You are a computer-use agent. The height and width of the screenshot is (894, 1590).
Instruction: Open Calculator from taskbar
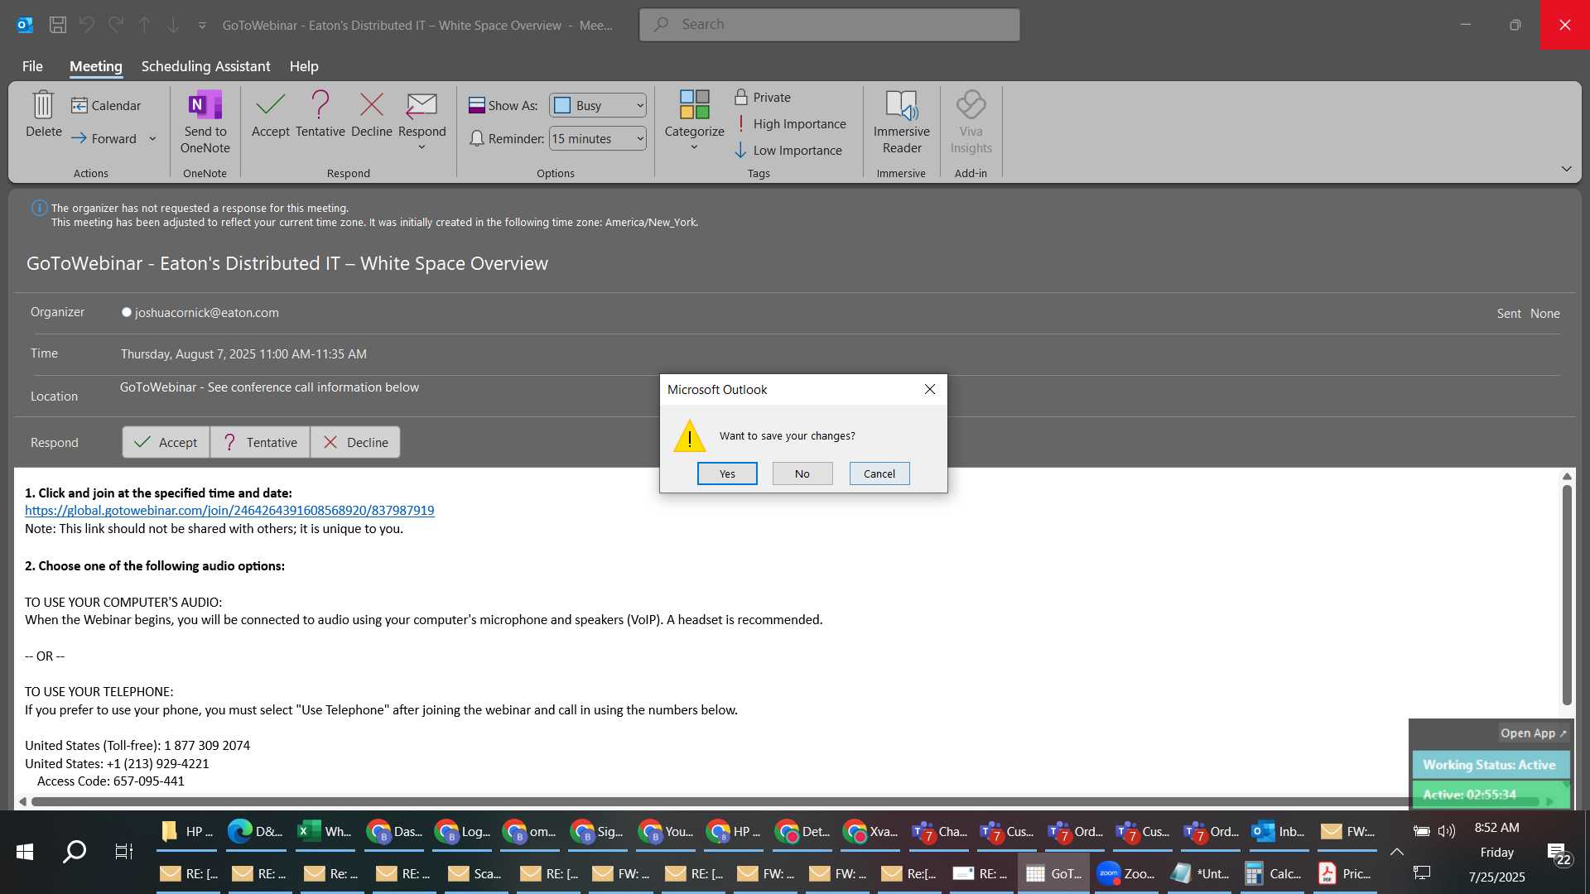(x=1274, y=873)
